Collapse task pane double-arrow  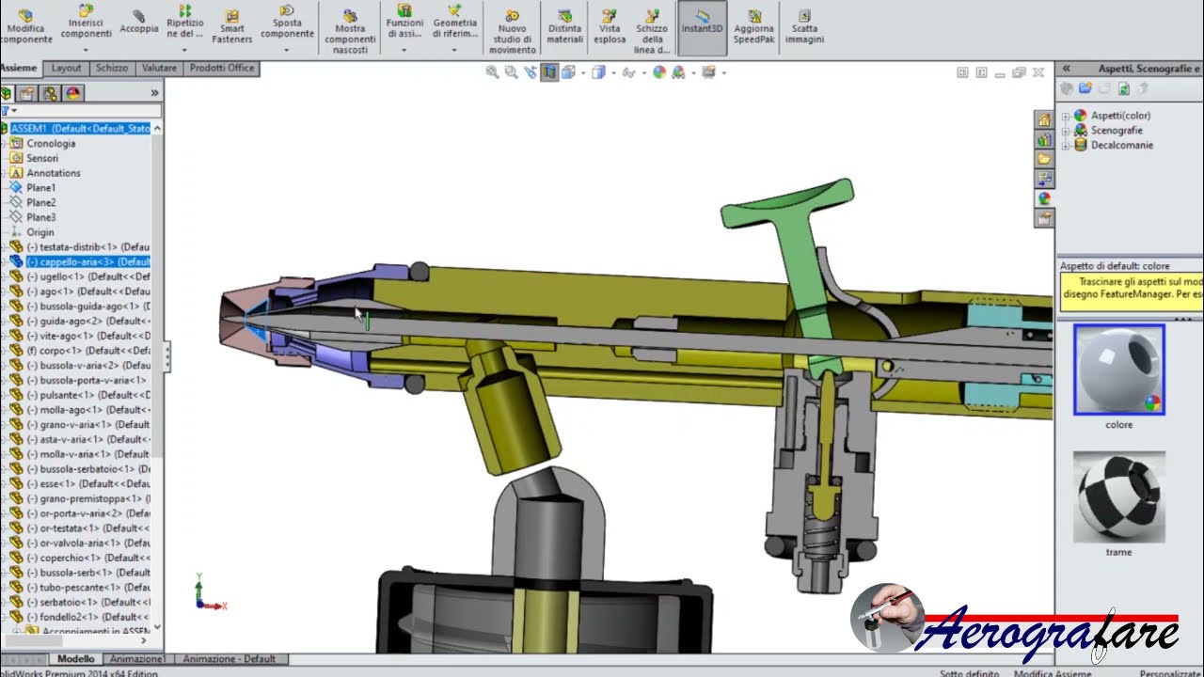[1067, 69]
